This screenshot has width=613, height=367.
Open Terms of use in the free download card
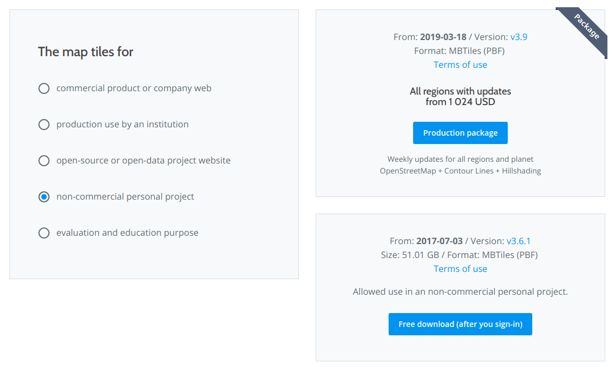pyautogui.click(x=460, y=269)
